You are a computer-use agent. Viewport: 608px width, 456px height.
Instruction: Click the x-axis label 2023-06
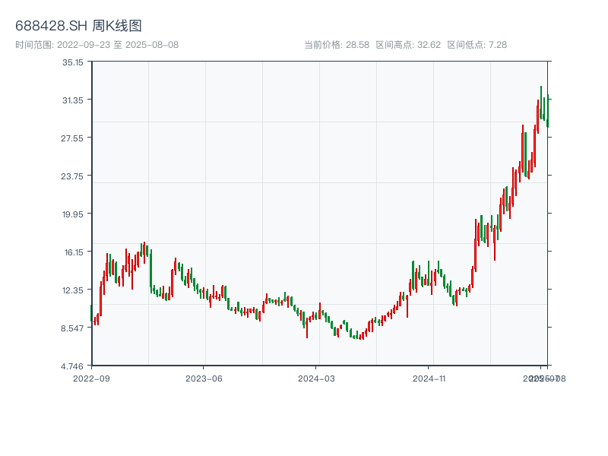204,378
